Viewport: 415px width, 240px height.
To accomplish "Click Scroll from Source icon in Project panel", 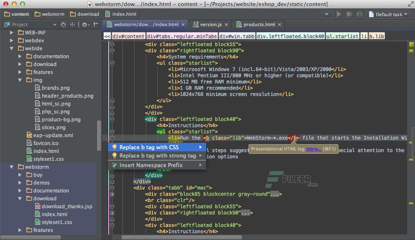I will pos(63,25).
